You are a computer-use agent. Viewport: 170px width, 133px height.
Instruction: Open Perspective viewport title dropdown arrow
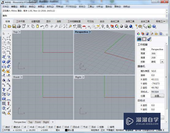(90, 32)
